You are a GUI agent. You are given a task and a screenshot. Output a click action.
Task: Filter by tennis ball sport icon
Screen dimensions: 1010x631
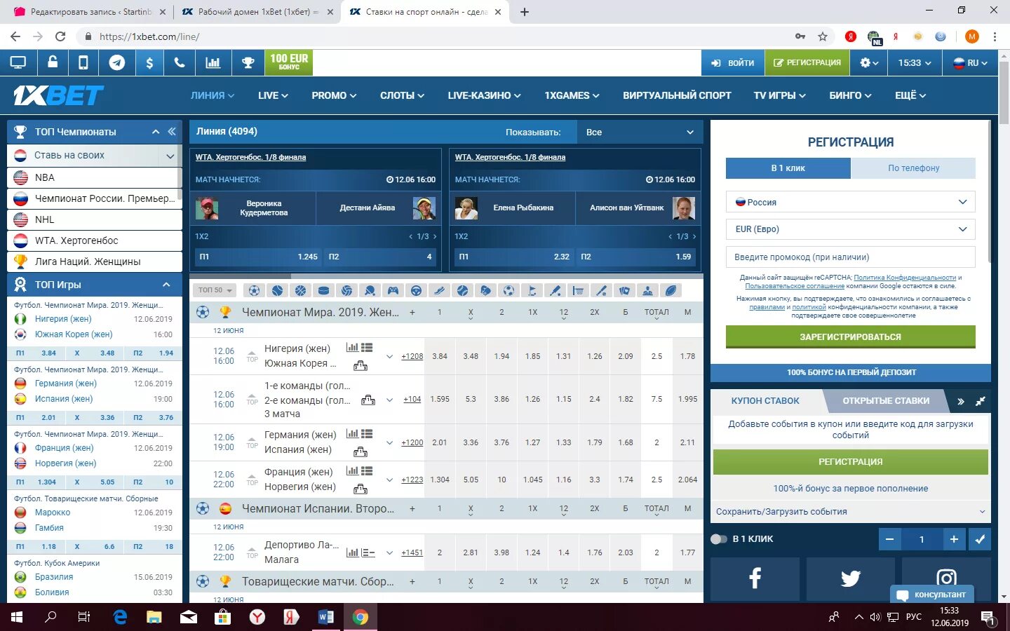[277, 290]
